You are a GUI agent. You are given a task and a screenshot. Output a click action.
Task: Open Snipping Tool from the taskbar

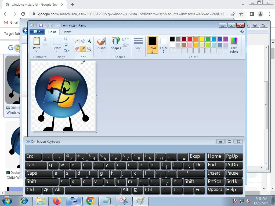tap(124, 201)
